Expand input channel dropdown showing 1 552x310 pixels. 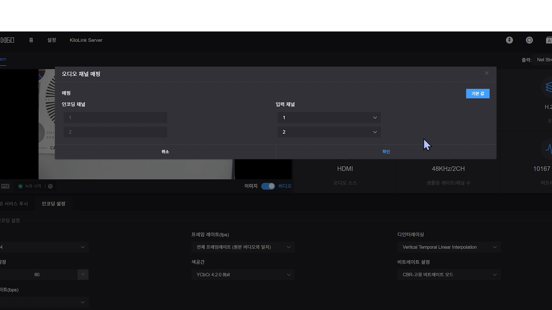pyautogui.click(x=329, y=118)
